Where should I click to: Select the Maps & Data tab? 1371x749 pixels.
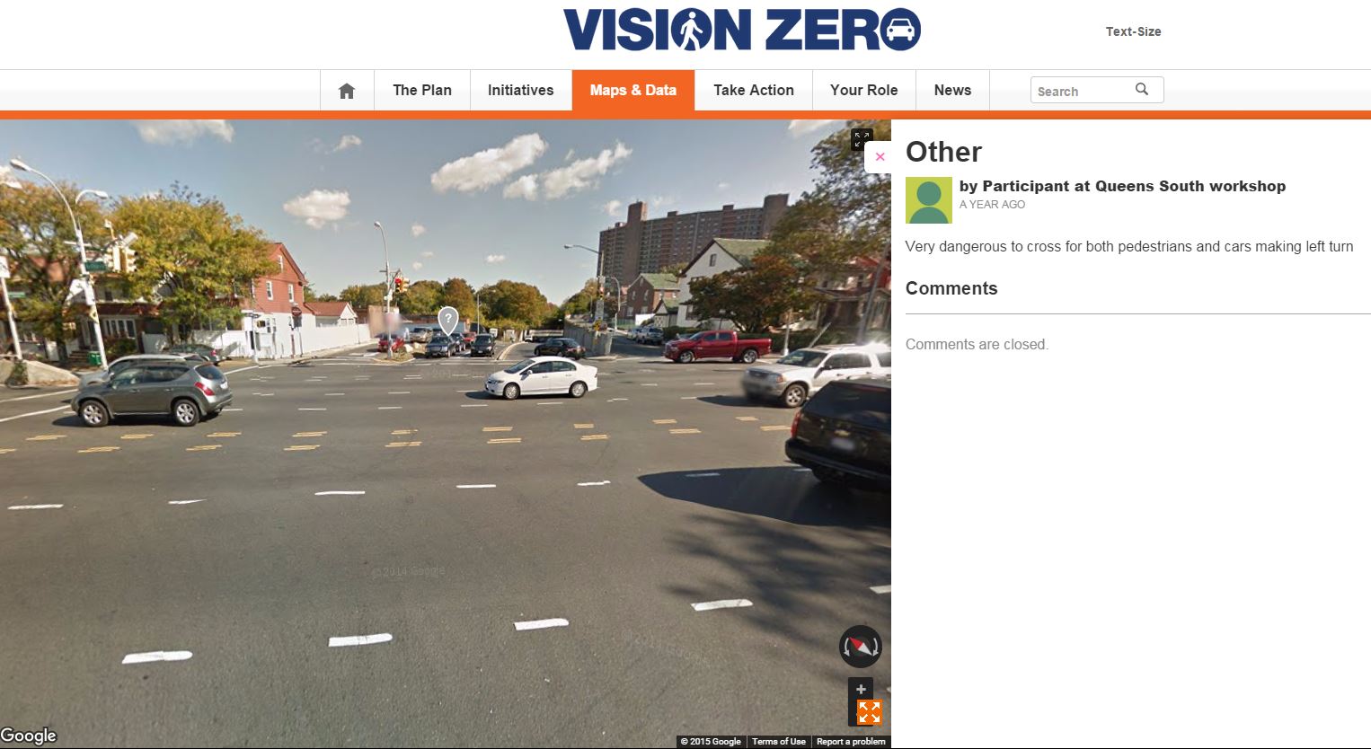[633, 90]
